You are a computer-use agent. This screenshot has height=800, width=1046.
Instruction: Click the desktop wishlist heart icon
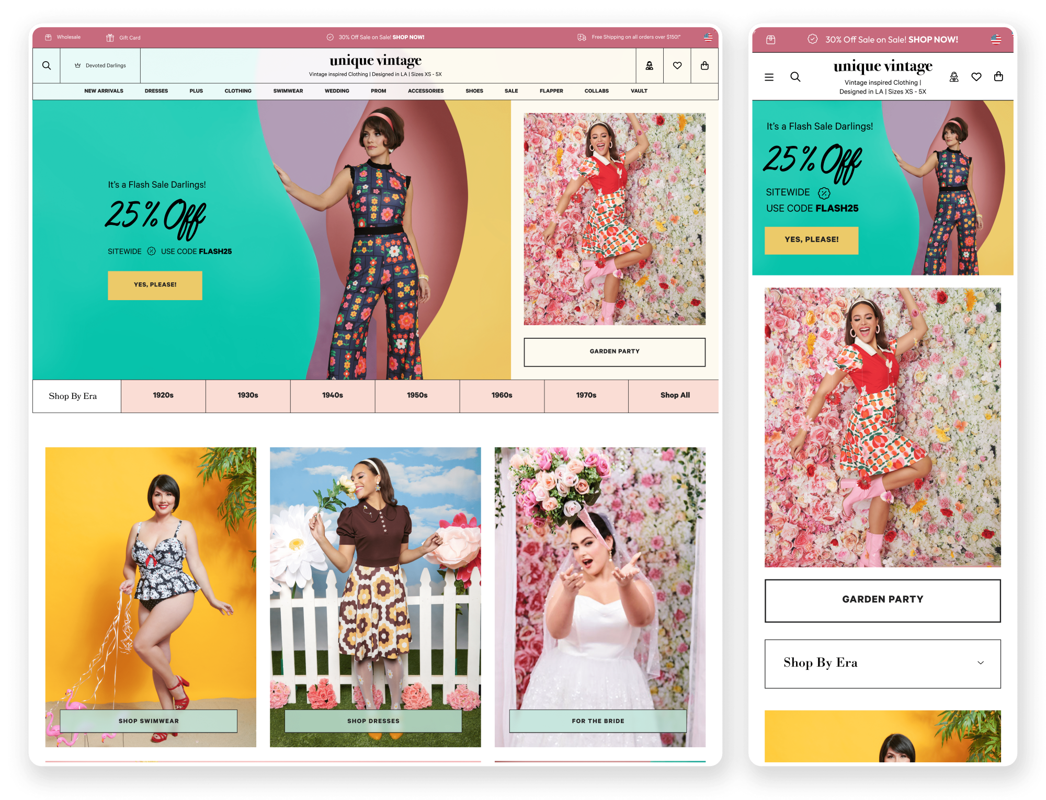pos(677,65)
